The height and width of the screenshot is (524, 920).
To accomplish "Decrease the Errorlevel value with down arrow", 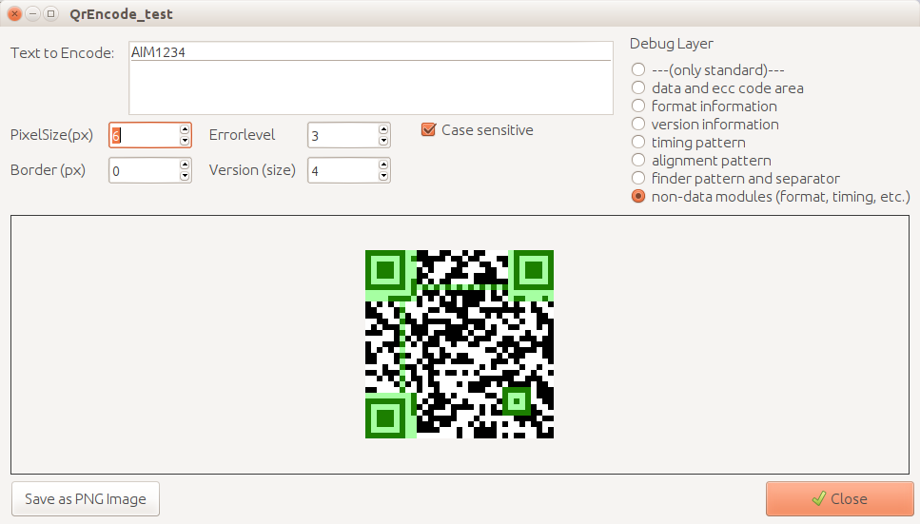I will pyautogui.click(x=383, y=141).
